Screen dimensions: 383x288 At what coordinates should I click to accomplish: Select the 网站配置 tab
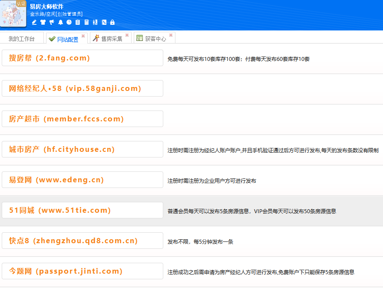pos(68,39)
